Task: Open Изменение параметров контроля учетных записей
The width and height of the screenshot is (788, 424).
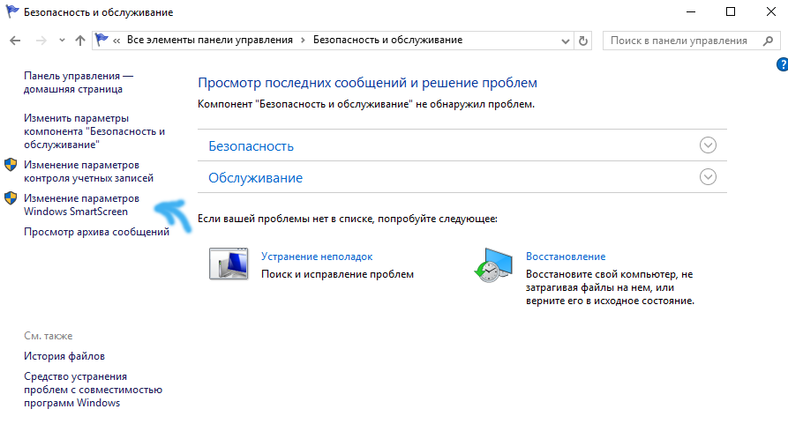Action: pyautogui.click(x=88, y=171)
